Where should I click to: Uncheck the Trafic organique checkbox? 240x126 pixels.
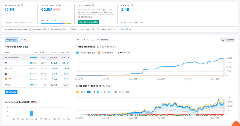77,53
